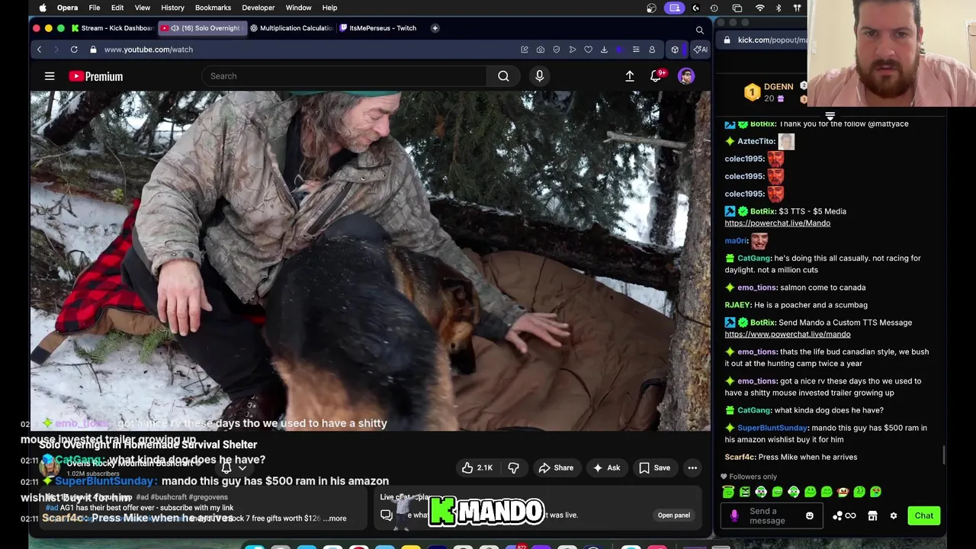The width and height of the screenshot is (976, 549).
Task: Click CatGang username in Kick chat dog question
Action: click(753, 410)
